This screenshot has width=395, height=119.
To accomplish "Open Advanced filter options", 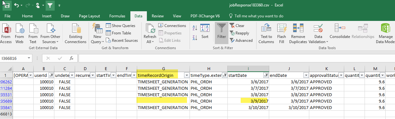I will coord(241,41).
